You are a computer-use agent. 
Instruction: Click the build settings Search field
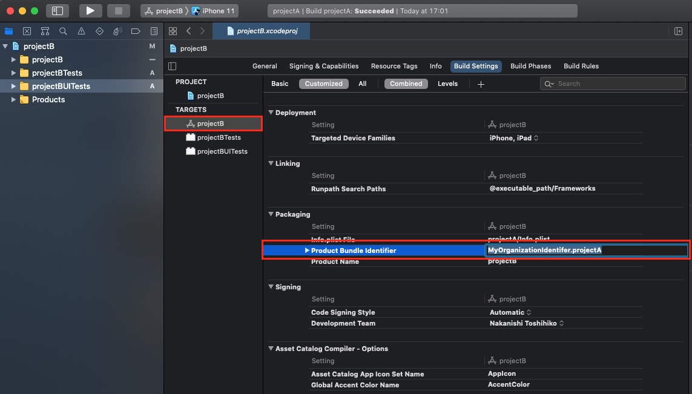tap(613, 84)
